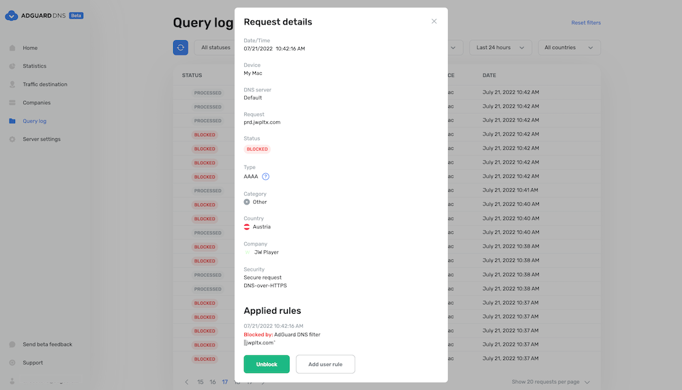Click request domain prd.jwpltx.com
Viewport: 682px width, 390px height.
[x=262, y=122]
